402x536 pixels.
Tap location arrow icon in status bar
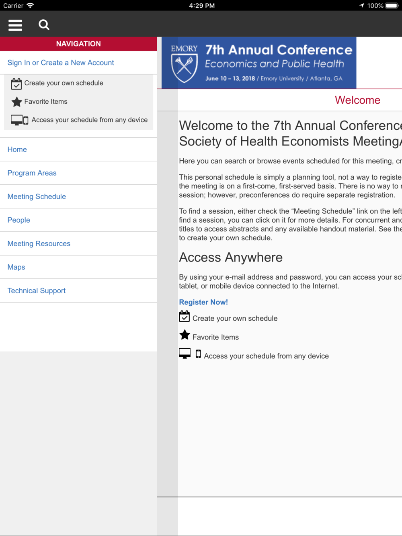[x=362, y=6]
